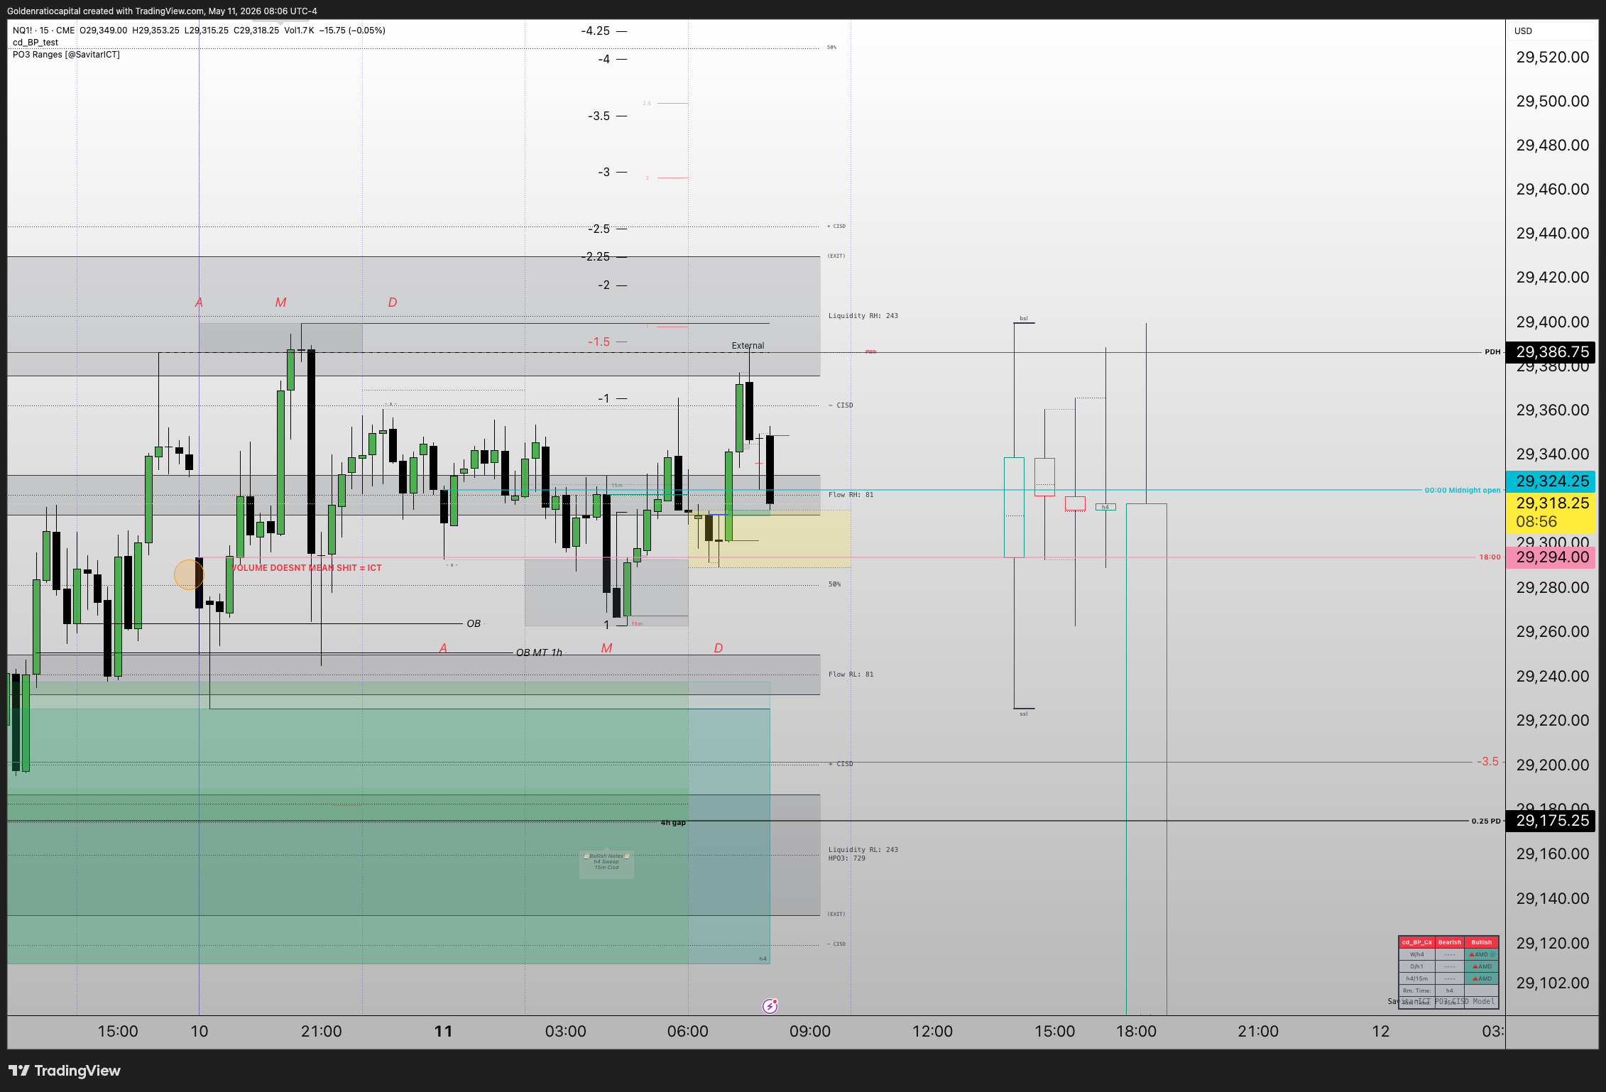This screenshot has width=1606, height=1092.
Task: Click the close value C29,318.25
Action: tap(256, 31)
